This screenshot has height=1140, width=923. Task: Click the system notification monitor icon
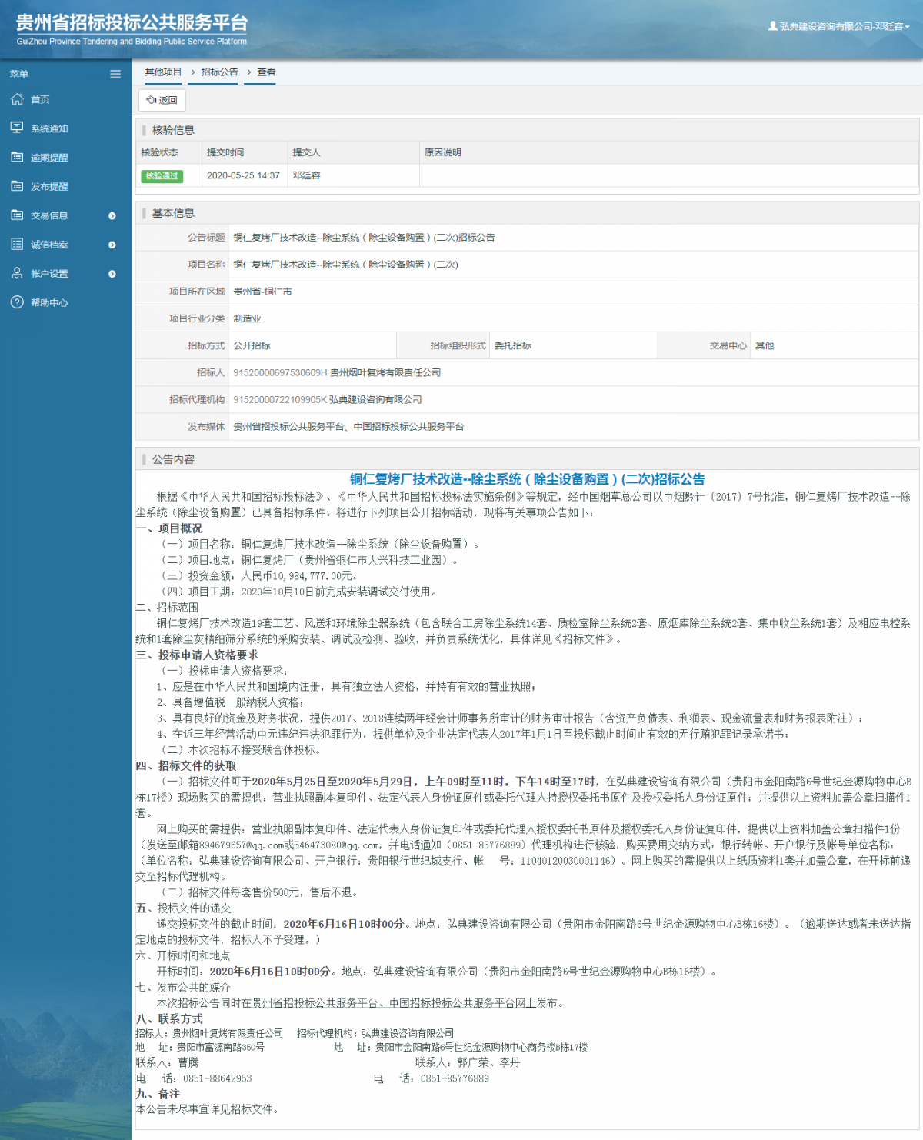click(x=17, y=128)
